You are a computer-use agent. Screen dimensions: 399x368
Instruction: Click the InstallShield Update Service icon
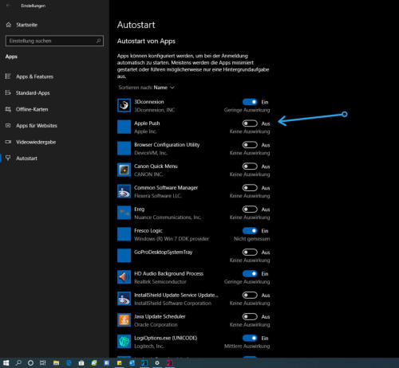click(124, 299)
